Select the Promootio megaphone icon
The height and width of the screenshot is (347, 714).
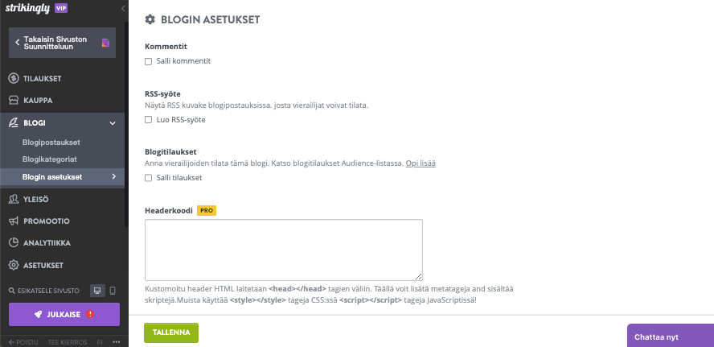[x=14, y=221]
